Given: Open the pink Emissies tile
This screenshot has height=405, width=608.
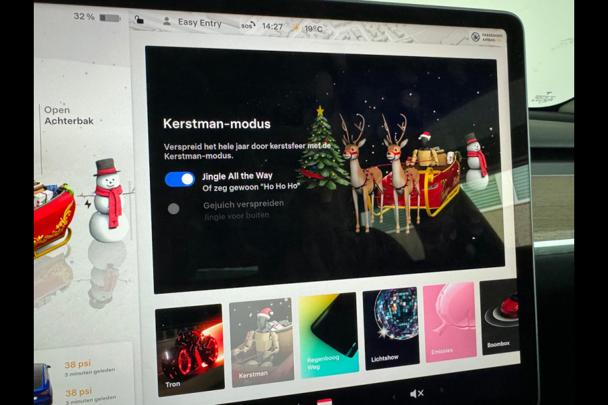Looking at the screenshot, I should click(449, 323).
